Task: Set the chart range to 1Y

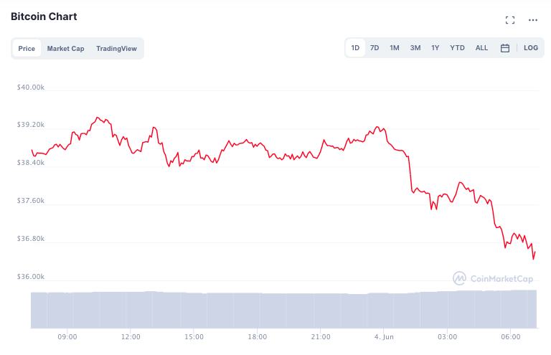Action: click(435, 48)
